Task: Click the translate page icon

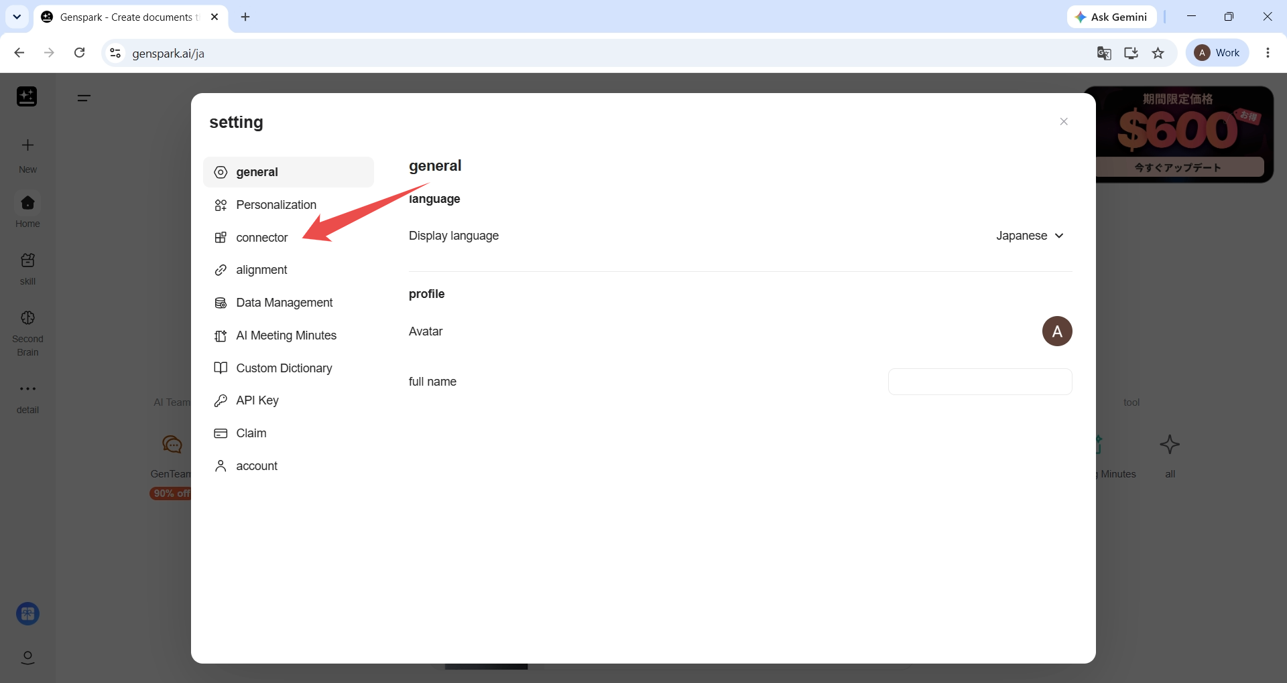Action: 1104,53
